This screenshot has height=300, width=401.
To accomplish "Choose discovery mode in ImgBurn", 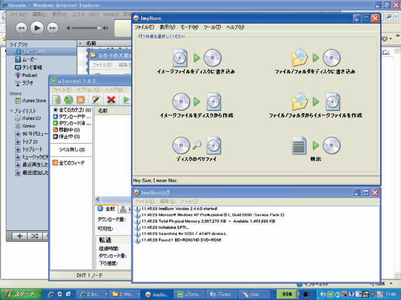I will pyautogui.click(x=316, y=149).
